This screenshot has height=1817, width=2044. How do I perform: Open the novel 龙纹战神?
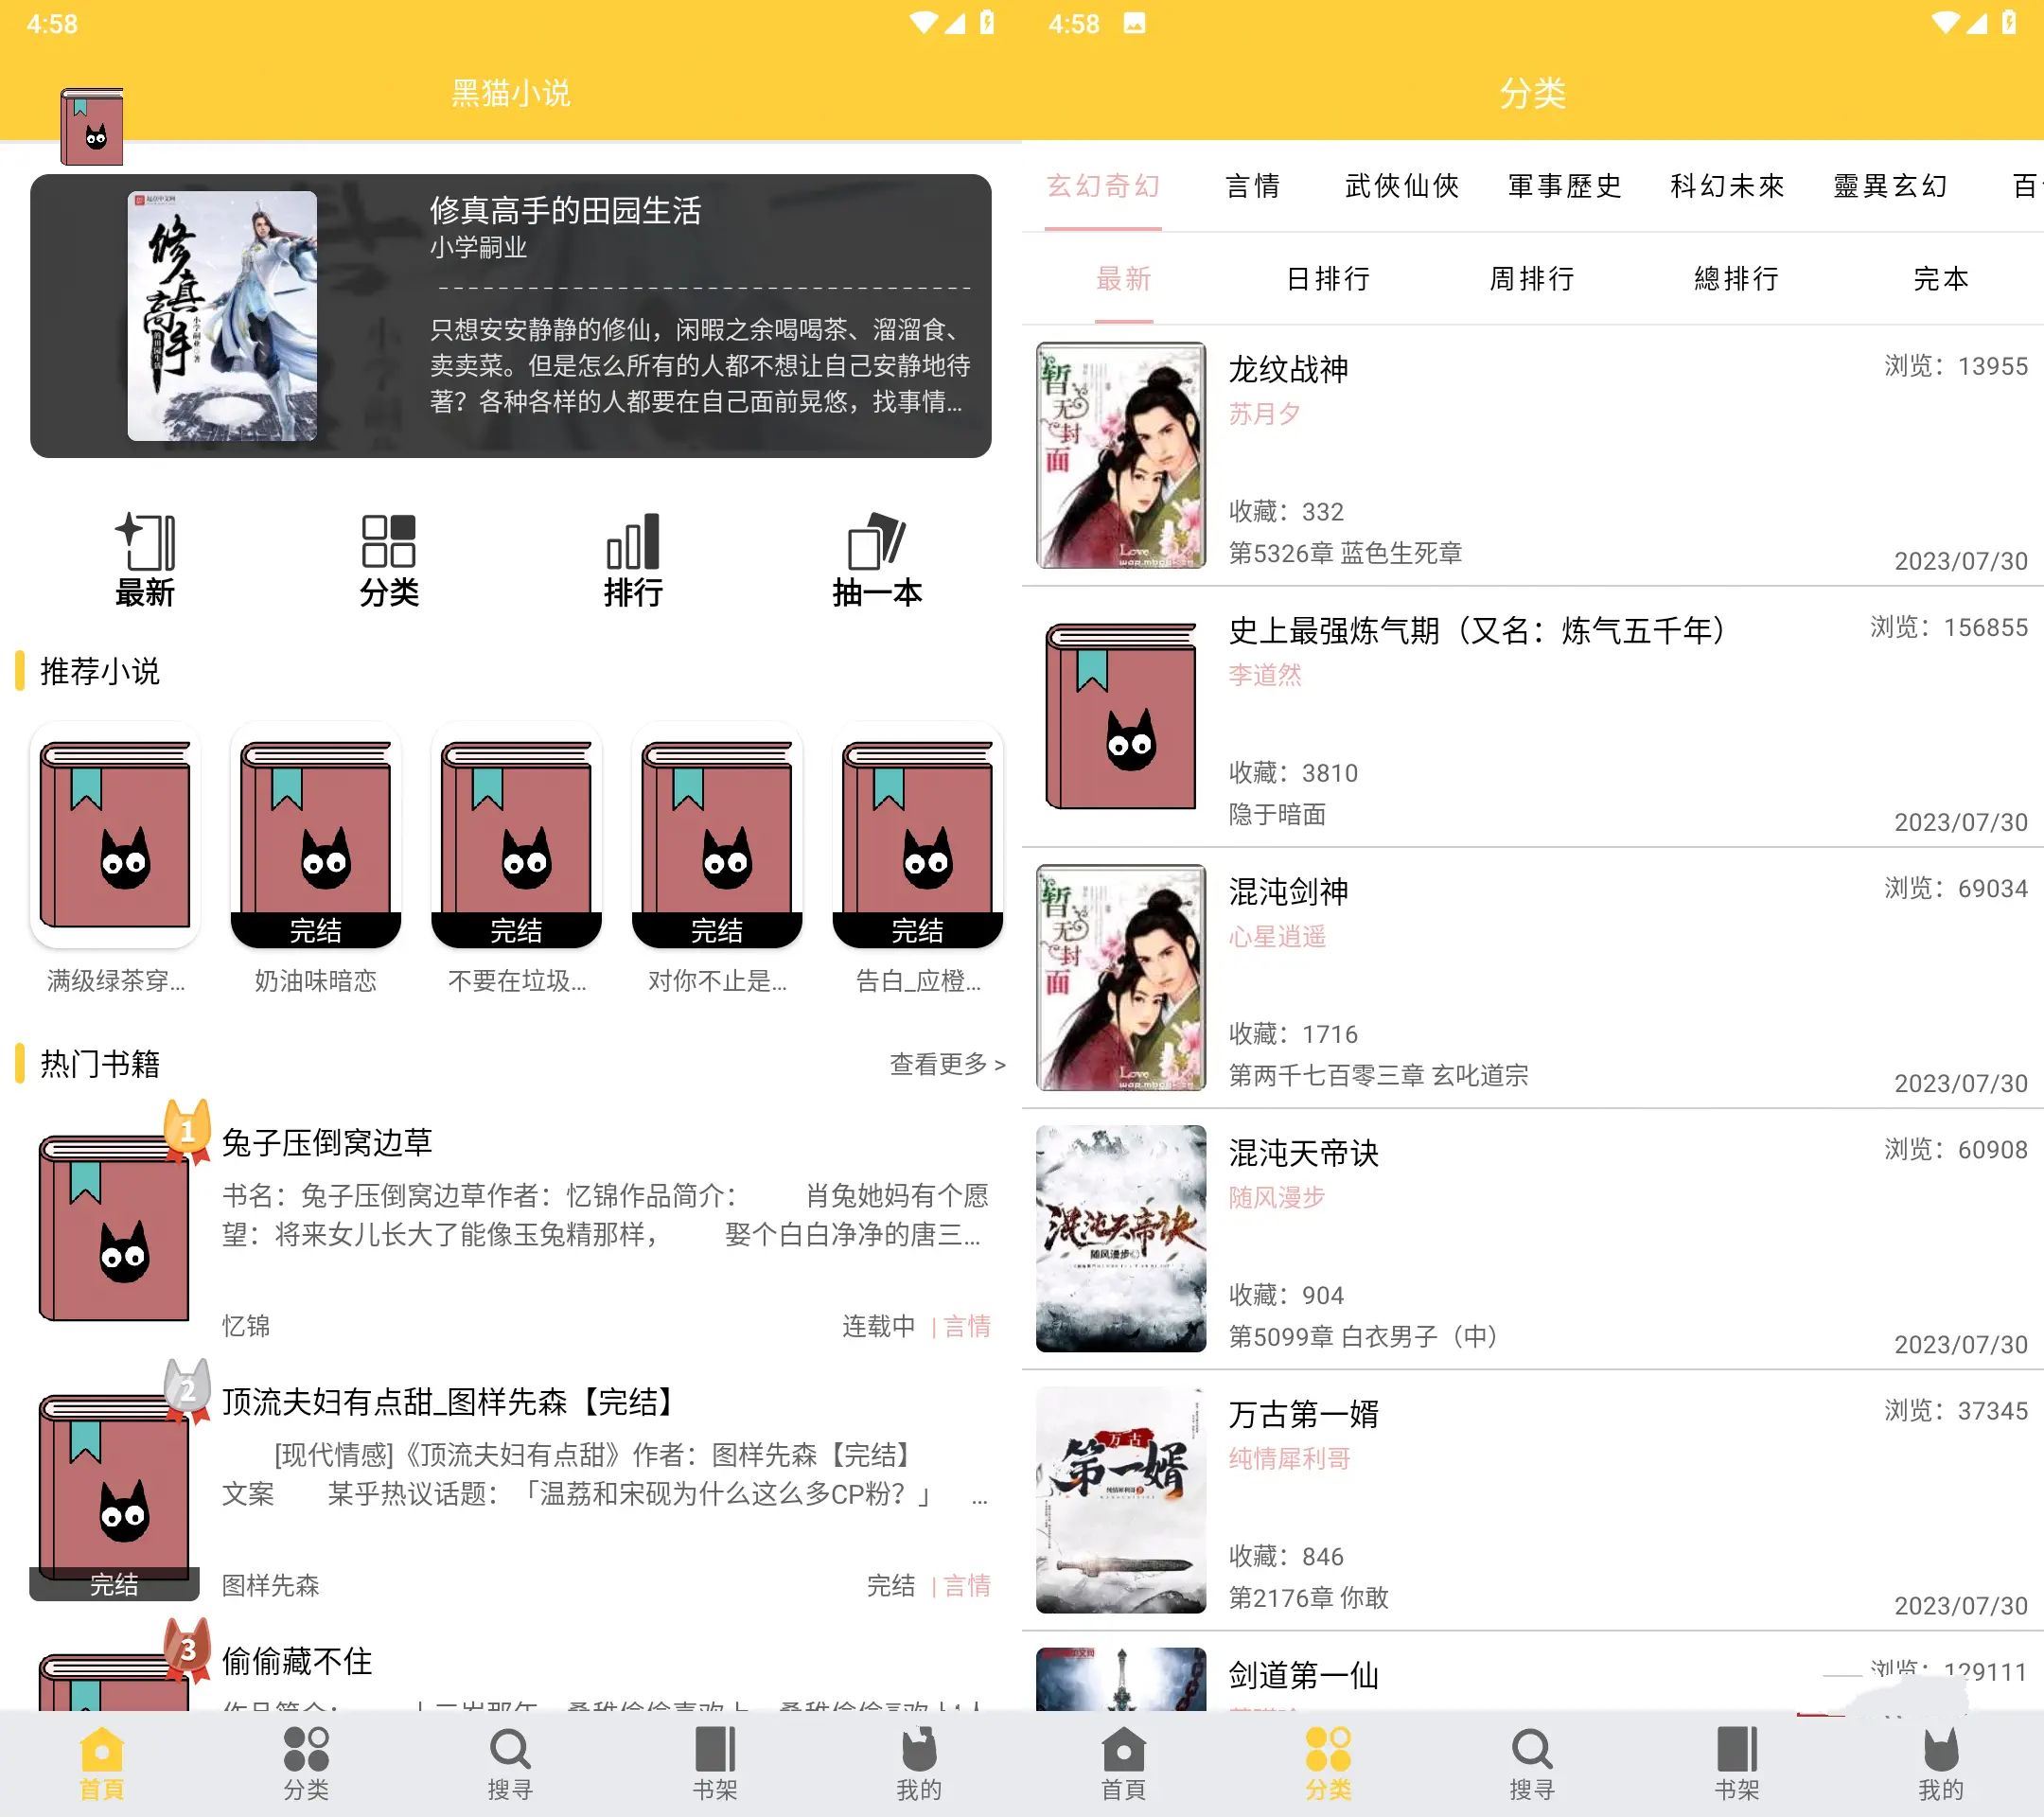(x=1290, y=368)
